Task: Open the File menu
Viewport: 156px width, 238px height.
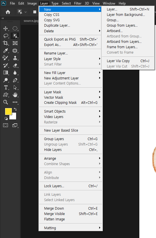Action: point(12,3)
